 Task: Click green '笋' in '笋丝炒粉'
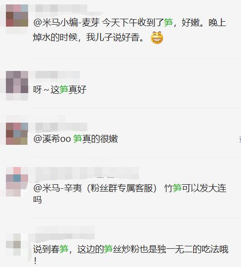(x=108, y=249)
